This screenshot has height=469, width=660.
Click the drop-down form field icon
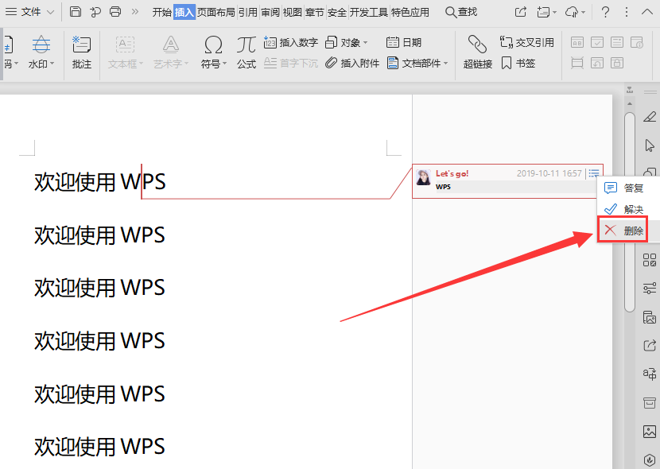coord(616,42)
